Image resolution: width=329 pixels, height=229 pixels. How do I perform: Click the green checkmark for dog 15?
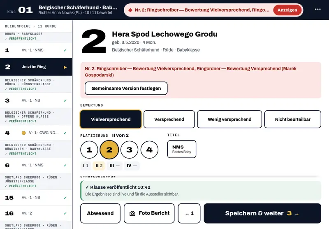65,198
